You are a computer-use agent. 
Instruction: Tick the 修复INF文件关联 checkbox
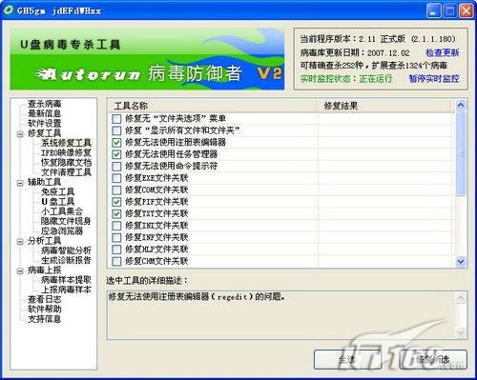tap(116, 237)
